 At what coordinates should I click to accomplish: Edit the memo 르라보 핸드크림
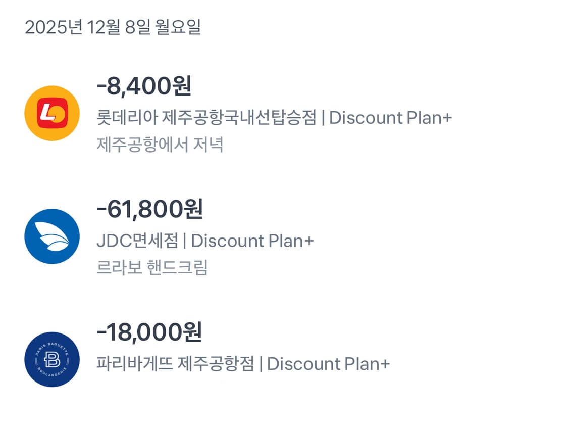point(152,268)
